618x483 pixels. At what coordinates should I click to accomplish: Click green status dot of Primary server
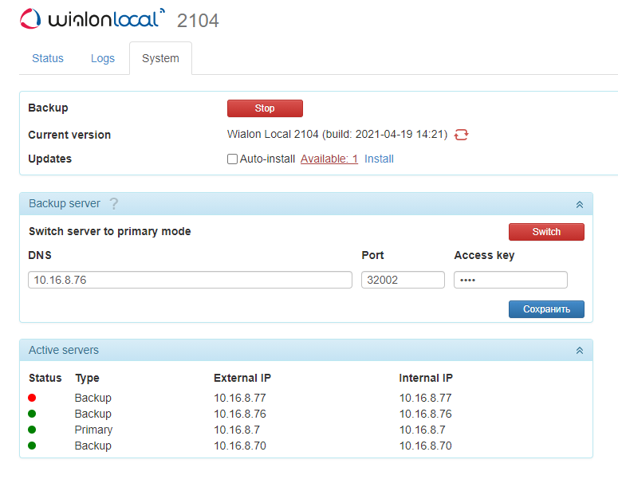tap(33, 430)
